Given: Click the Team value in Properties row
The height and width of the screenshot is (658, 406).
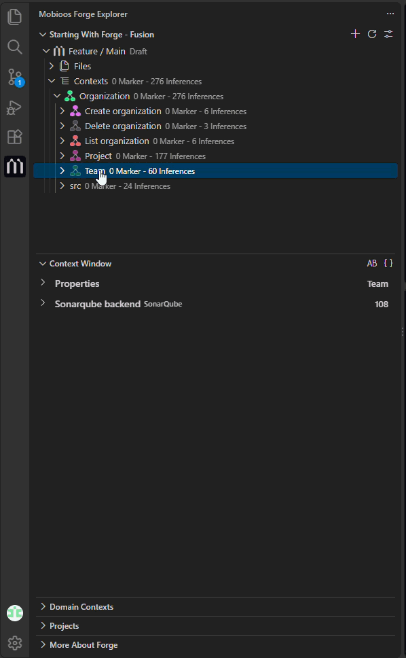Looking at the screenshot, I should [x=377, y=283].
